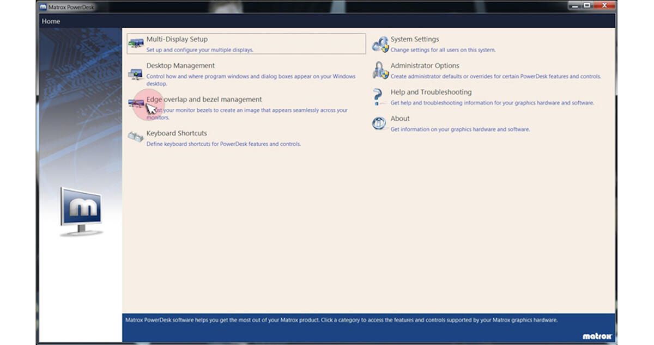Viewport: 654px width, 345px height.
Task: Click the System Settings shield icon
Action: (x=380, y=44)
